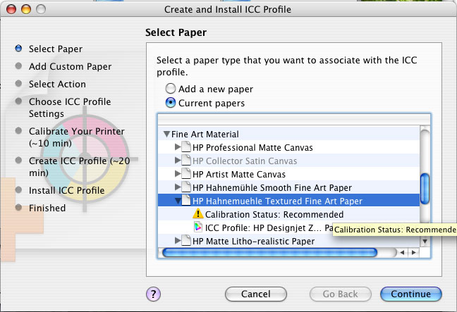Select the Add a new paper radio button
The image size is (457, 312).
[x=171, y=89]
